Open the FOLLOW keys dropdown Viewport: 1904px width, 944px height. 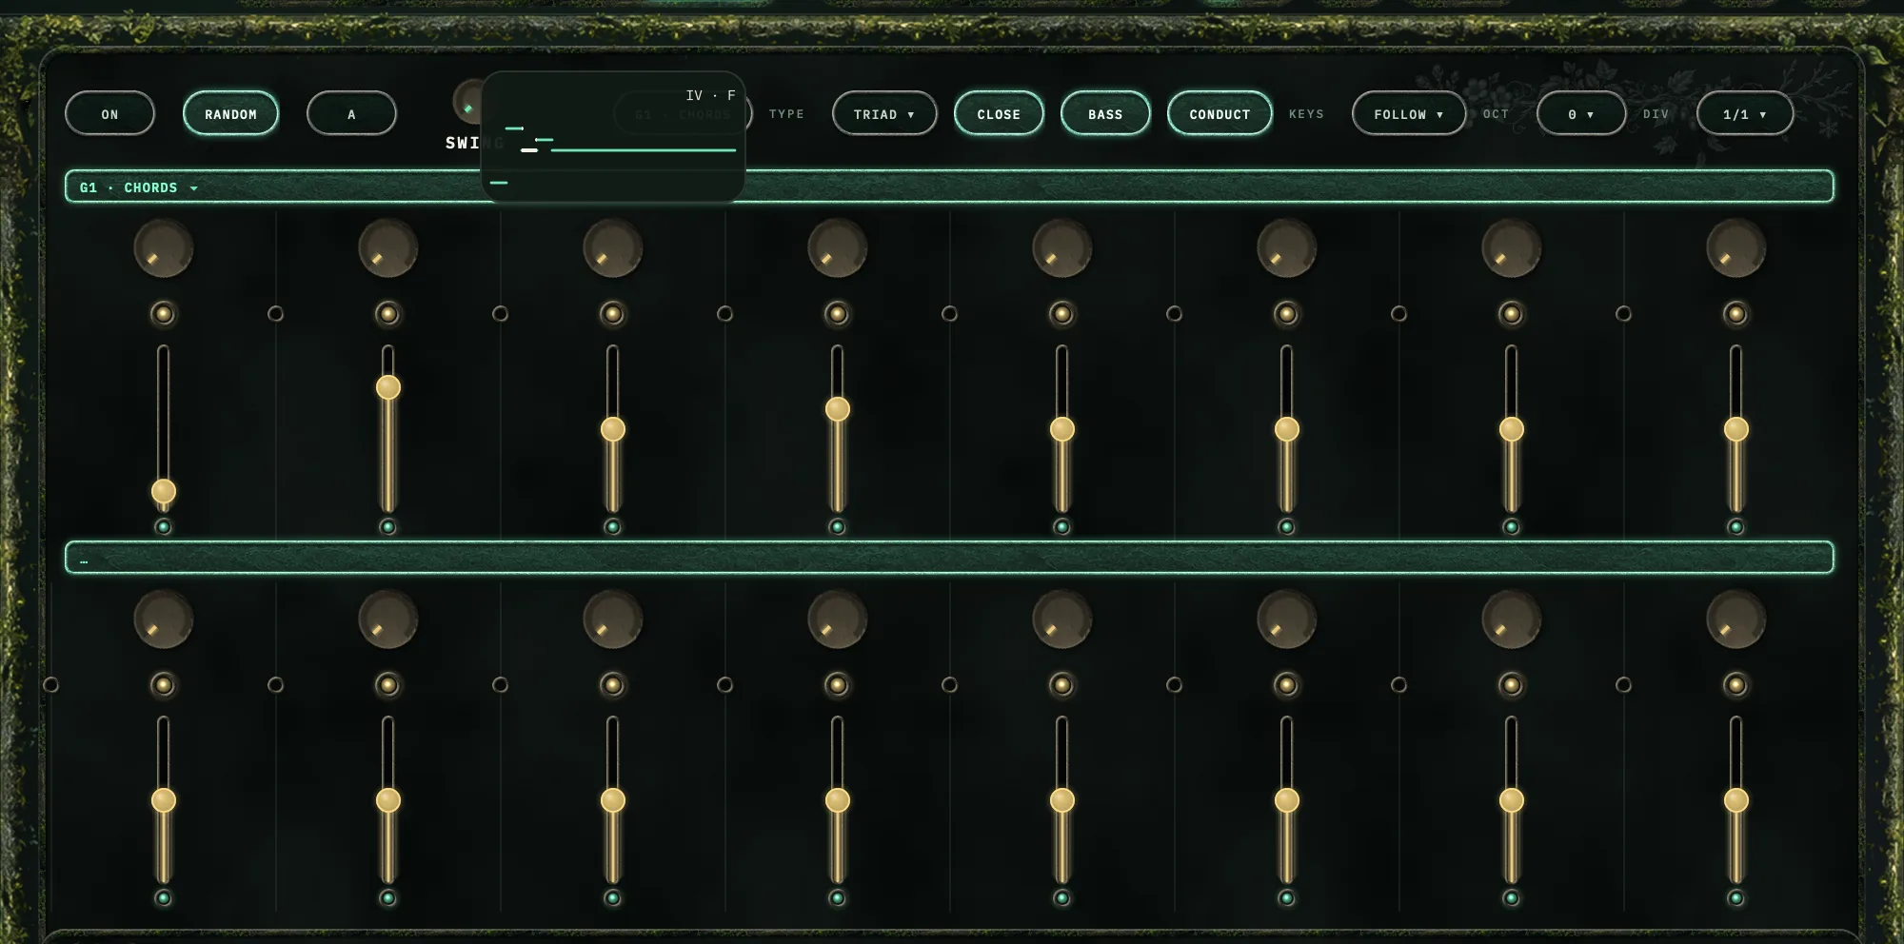1409,113
